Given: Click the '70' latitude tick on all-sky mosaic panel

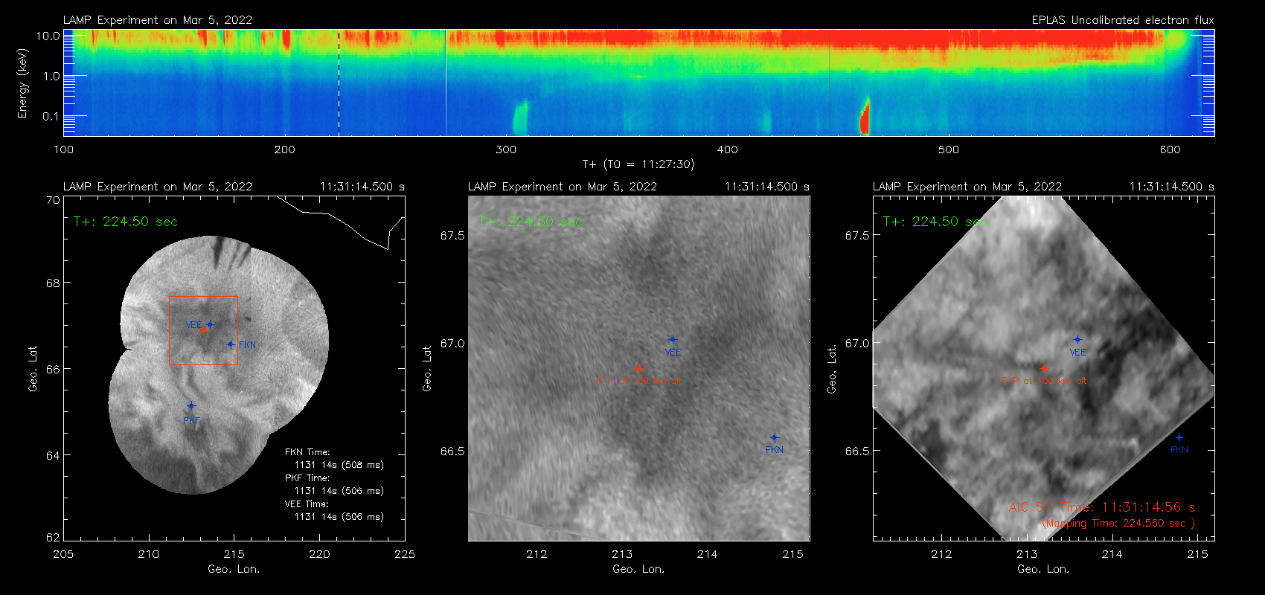Looking at the screenshot, I should [x=53, y=201].
